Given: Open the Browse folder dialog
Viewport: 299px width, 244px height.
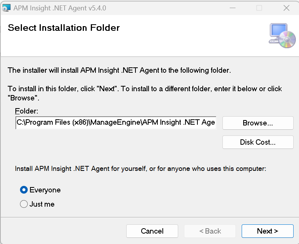Looking at the screenshot, I should coord(258,123).
